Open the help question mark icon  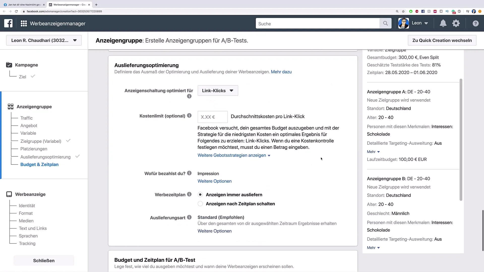click(x=475, y=23)
